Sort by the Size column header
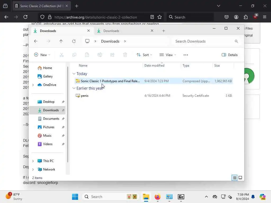The image size is (271, 203). pos(217,66)
